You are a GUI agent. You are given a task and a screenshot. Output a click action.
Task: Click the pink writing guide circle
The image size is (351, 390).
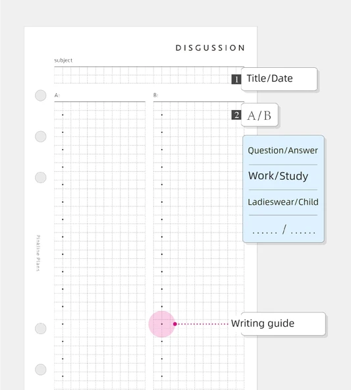pos(161,324)
